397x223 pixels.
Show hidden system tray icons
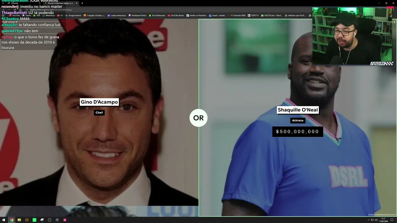tap(368, 220)
